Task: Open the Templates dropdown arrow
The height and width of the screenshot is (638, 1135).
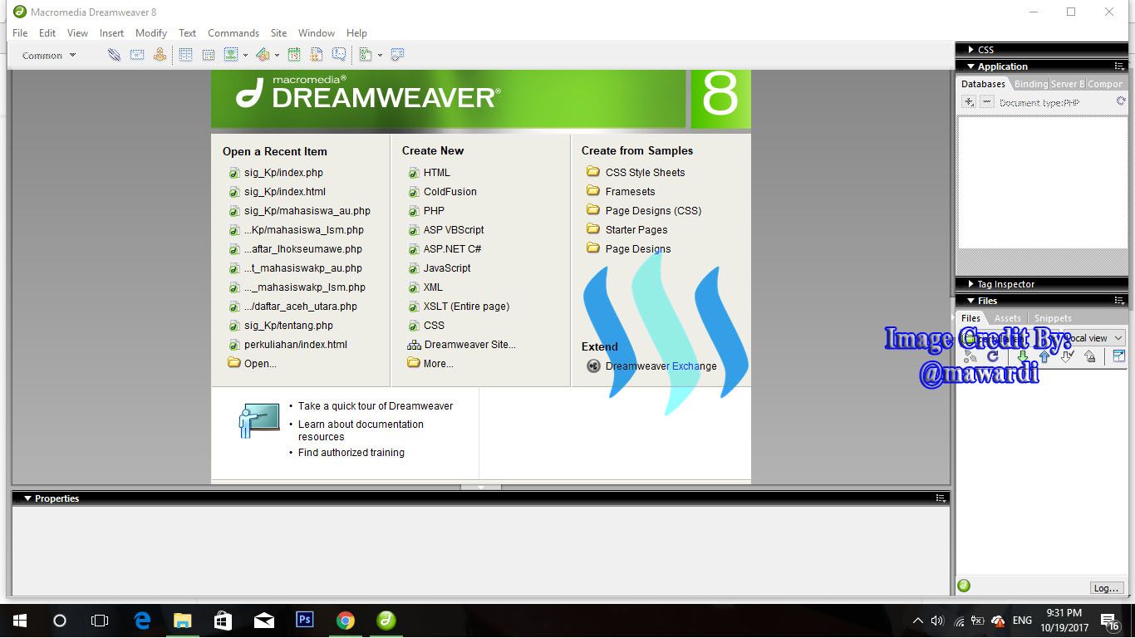Action: [x=380, y=56]
